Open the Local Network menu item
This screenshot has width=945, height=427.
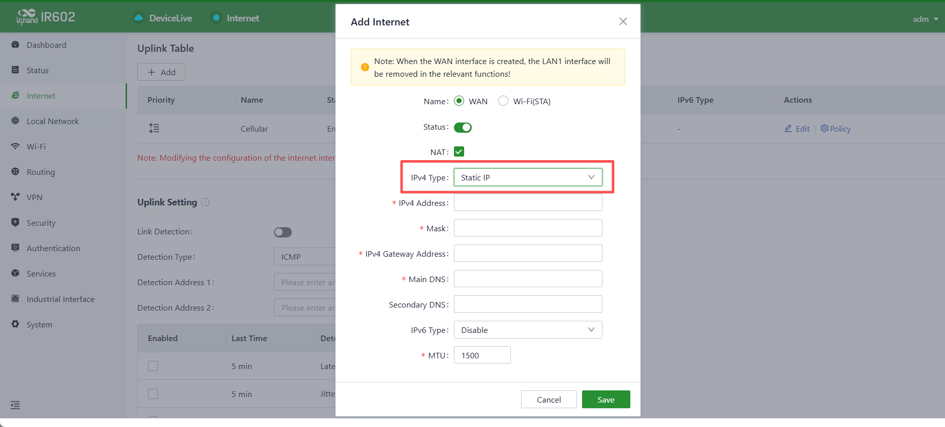pyautogui.click(x=63, y=121)
